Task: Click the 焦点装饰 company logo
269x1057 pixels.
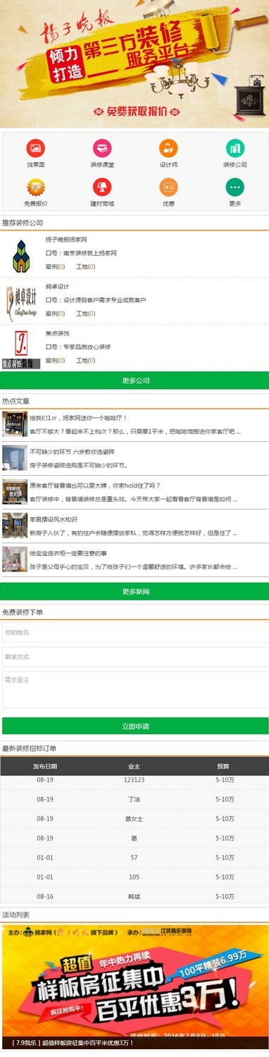Action: [x=21, y=349]
